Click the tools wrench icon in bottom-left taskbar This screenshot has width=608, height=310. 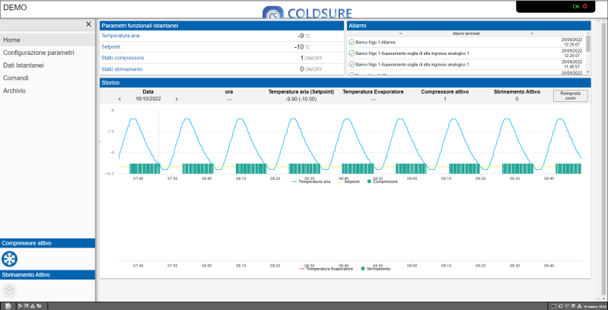pyautogui.click(x=27, y=305)
